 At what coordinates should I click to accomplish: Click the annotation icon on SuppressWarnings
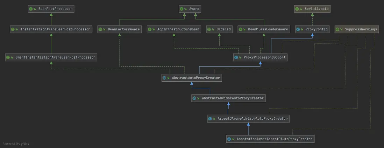point(337,29)
